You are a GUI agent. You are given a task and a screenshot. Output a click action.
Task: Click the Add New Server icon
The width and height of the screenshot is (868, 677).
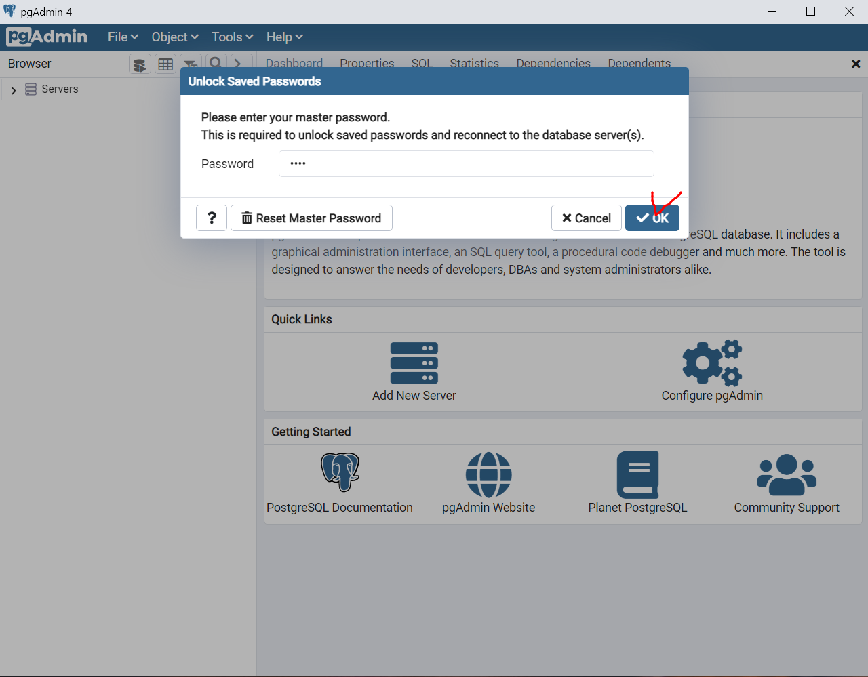414,363
